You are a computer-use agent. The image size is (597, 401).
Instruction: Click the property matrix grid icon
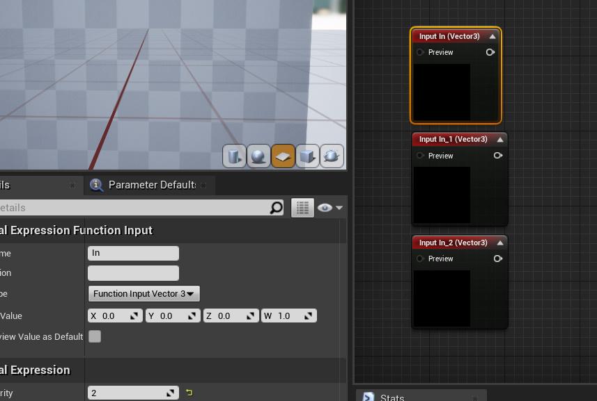[x=302, y=207]
